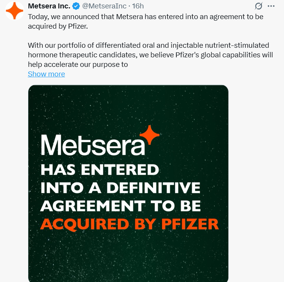
Task: Click the INTO A DEFINITIVE line
Action: pos(120,188)
